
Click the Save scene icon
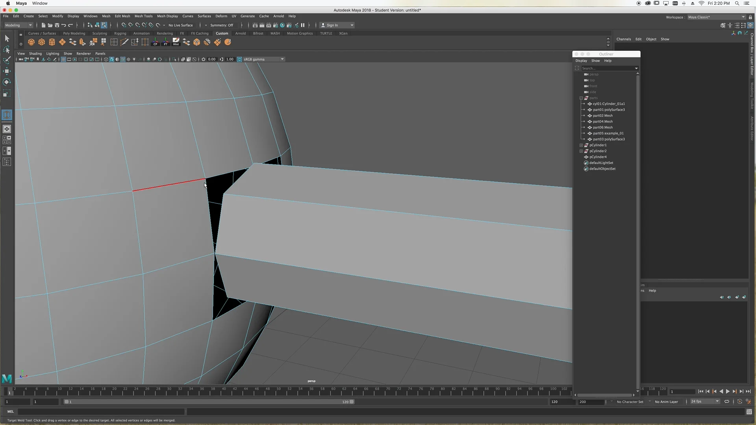[x=57, y=25]
